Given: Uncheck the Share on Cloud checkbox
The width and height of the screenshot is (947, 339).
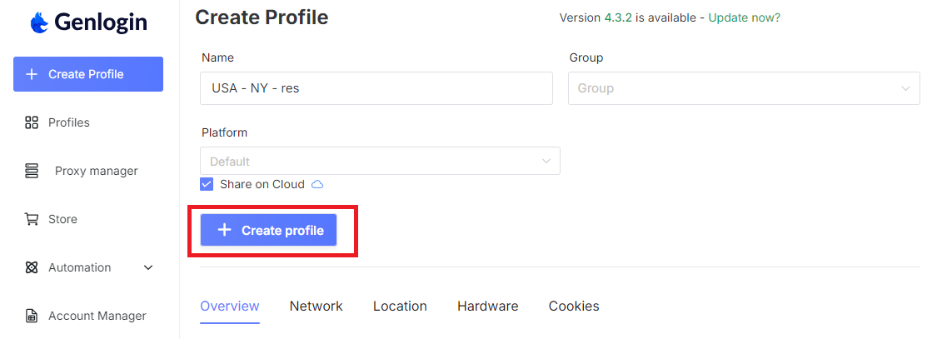Looking at the screenshot, I should [207, 184].
